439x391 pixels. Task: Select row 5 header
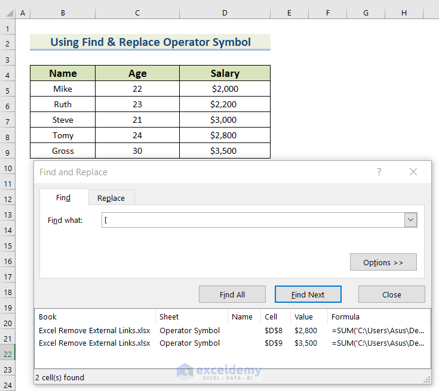8,89
